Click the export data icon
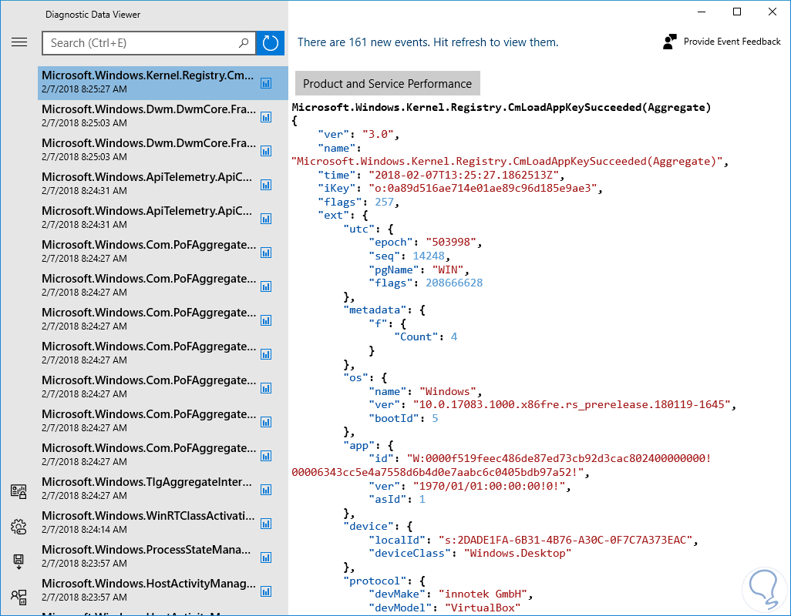 19,561
